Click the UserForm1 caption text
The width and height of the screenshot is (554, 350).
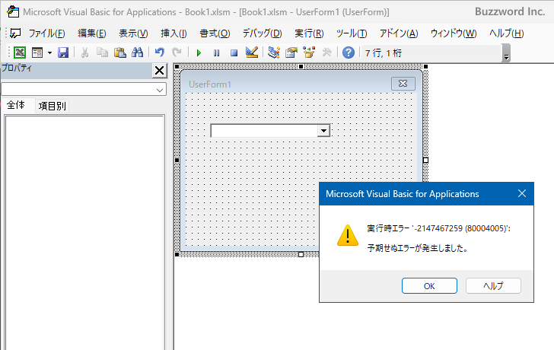coord(210,84)
